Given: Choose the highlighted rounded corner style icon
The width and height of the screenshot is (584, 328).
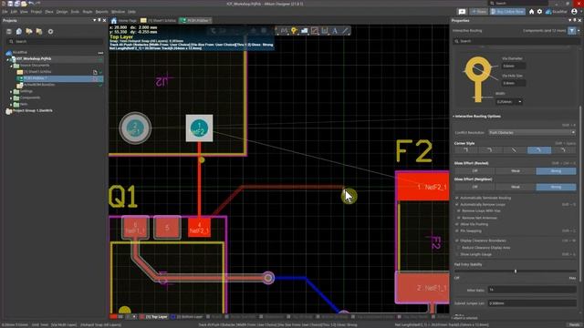Looking at the screenshot, I should pyautogui.click(x=539, y=150).
